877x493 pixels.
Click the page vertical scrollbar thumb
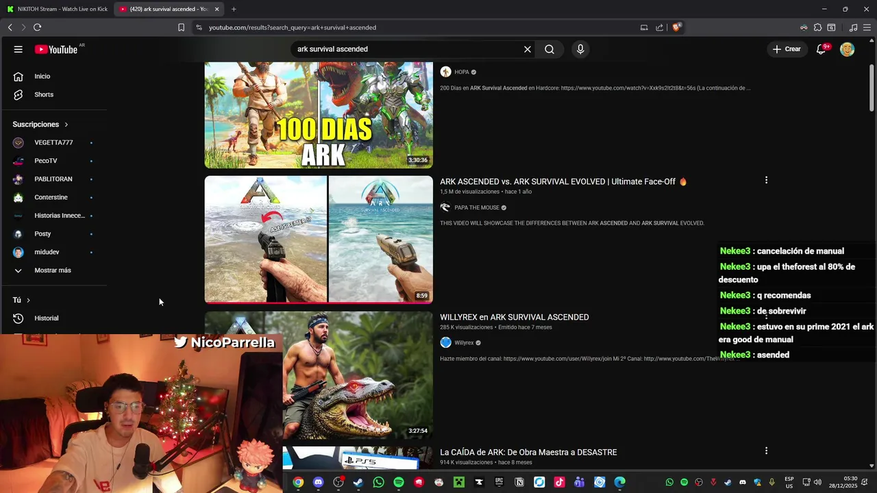click(872, 88)
